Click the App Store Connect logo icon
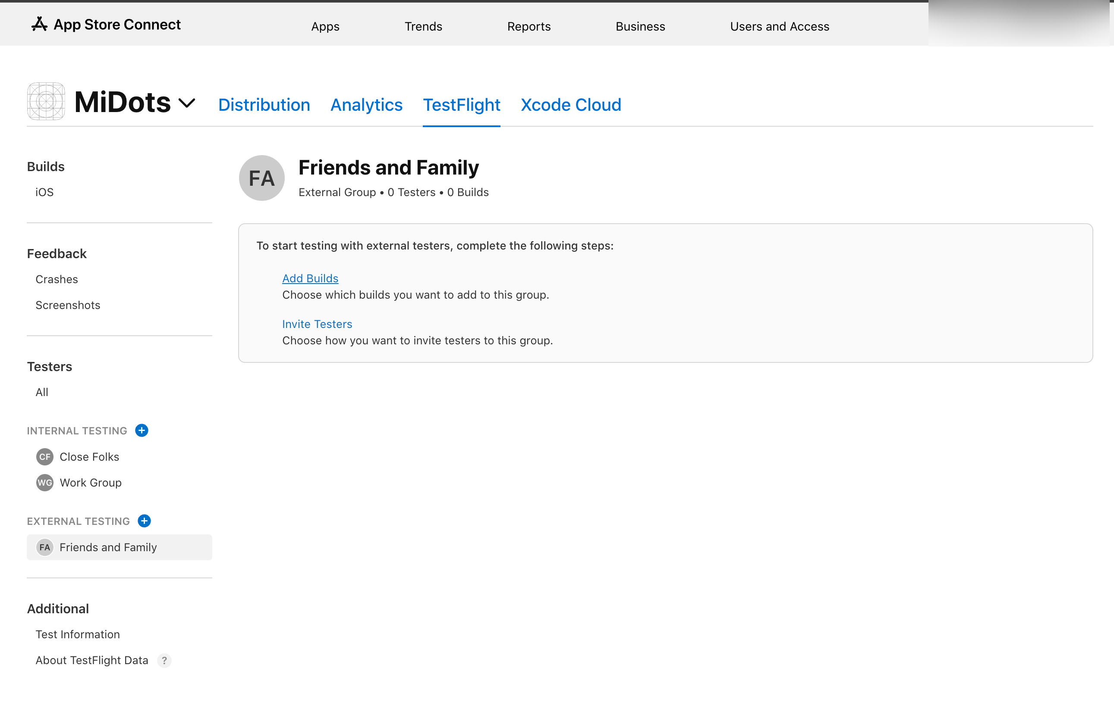The image size is (1114, 724). pyautogui.click(x=39, y=24)
